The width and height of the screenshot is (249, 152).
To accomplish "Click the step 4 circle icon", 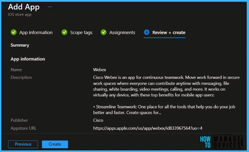I will (x=146, y=32).
